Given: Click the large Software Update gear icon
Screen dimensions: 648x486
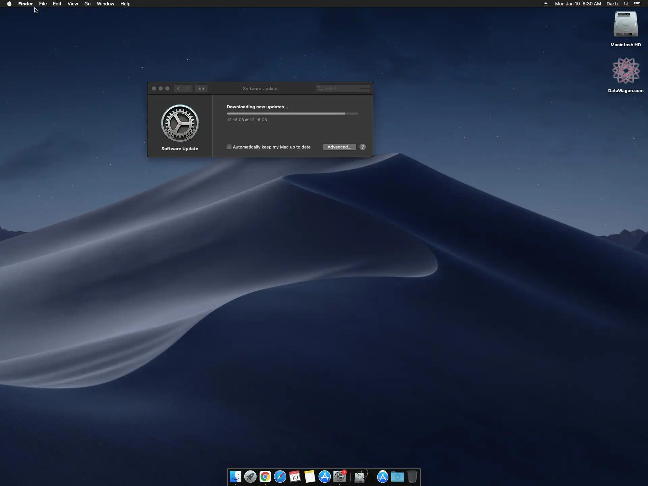Looking at the screenshot, I should click(x=180, y=123).
